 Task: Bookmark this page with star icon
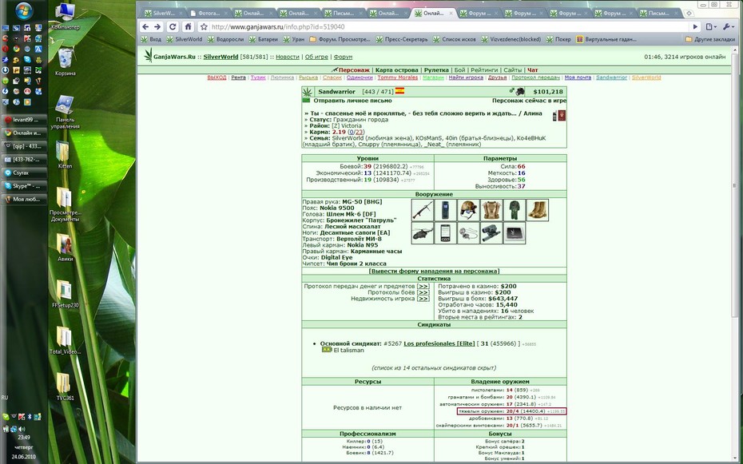point(204,27)
